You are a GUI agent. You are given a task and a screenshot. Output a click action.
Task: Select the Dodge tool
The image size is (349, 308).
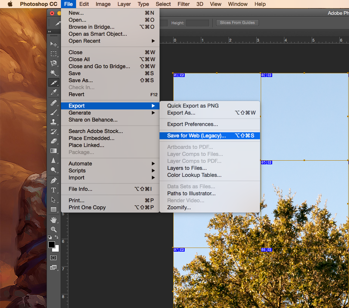[54, 170]
